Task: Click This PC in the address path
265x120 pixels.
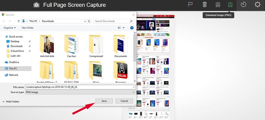Action: point(33,21)
